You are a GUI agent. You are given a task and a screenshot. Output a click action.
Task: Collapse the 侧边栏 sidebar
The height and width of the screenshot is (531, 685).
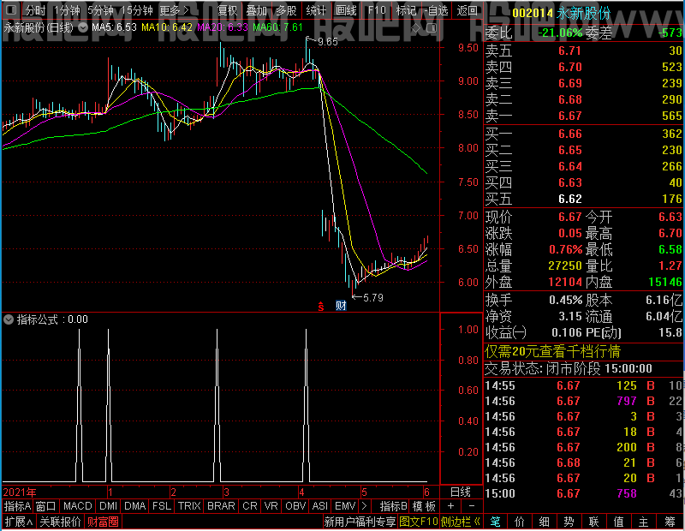461,522
